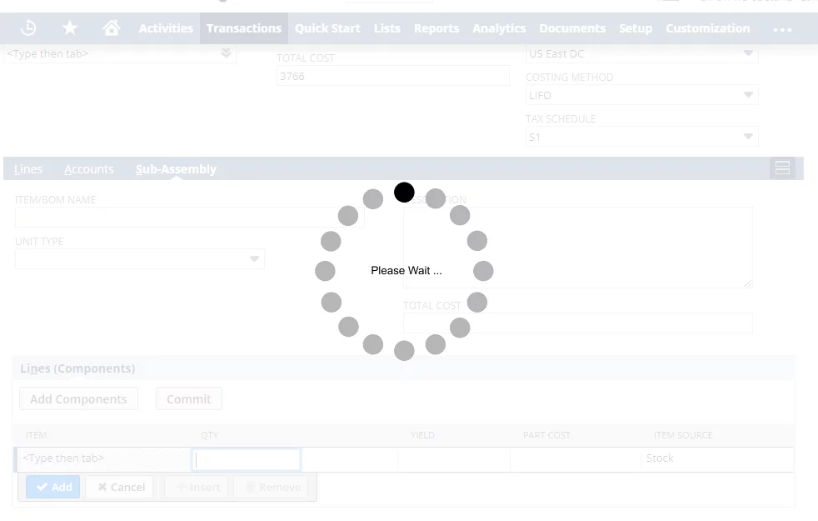Open the Transactions menu
Viewport: 818px width, 521px height.
[243, 28]
